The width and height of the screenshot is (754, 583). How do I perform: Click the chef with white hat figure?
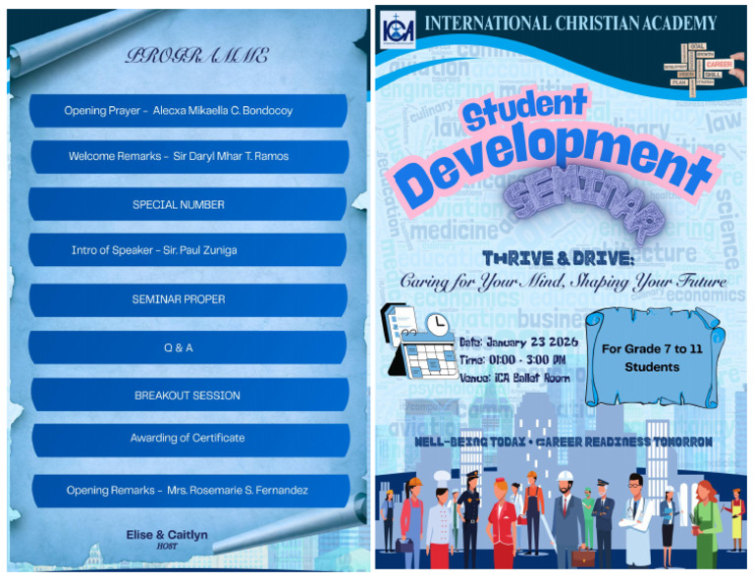coord(440,519)
